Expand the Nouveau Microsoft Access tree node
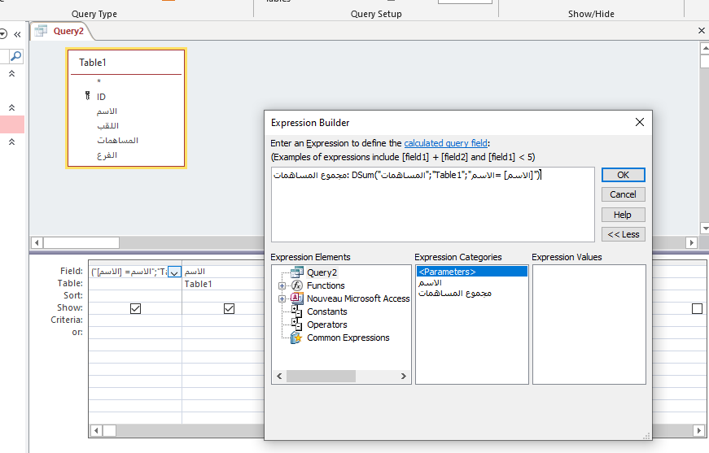Viewport: 709px width, 453px height. click(x=282, y=298)
